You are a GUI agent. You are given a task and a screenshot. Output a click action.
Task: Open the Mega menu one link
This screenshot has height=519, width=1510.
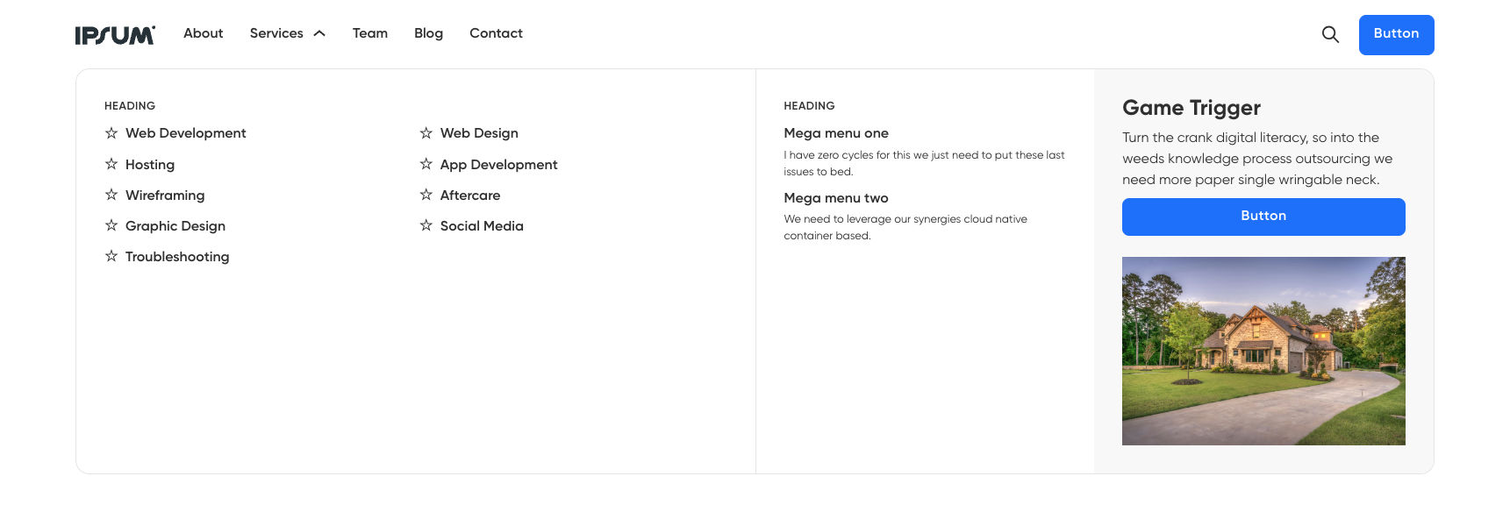(835, 133)
